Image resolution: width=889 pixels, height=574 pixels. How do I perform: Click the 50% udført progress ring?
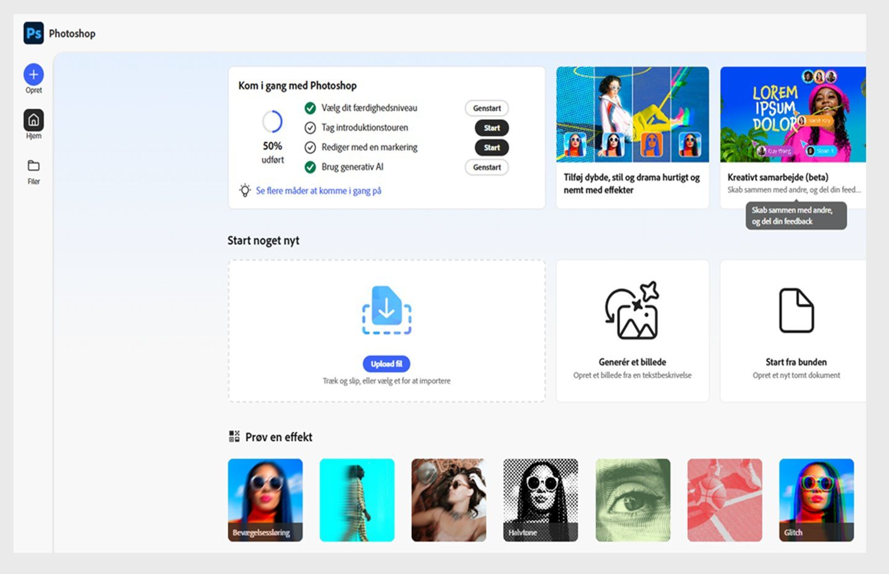click(272, 123)
